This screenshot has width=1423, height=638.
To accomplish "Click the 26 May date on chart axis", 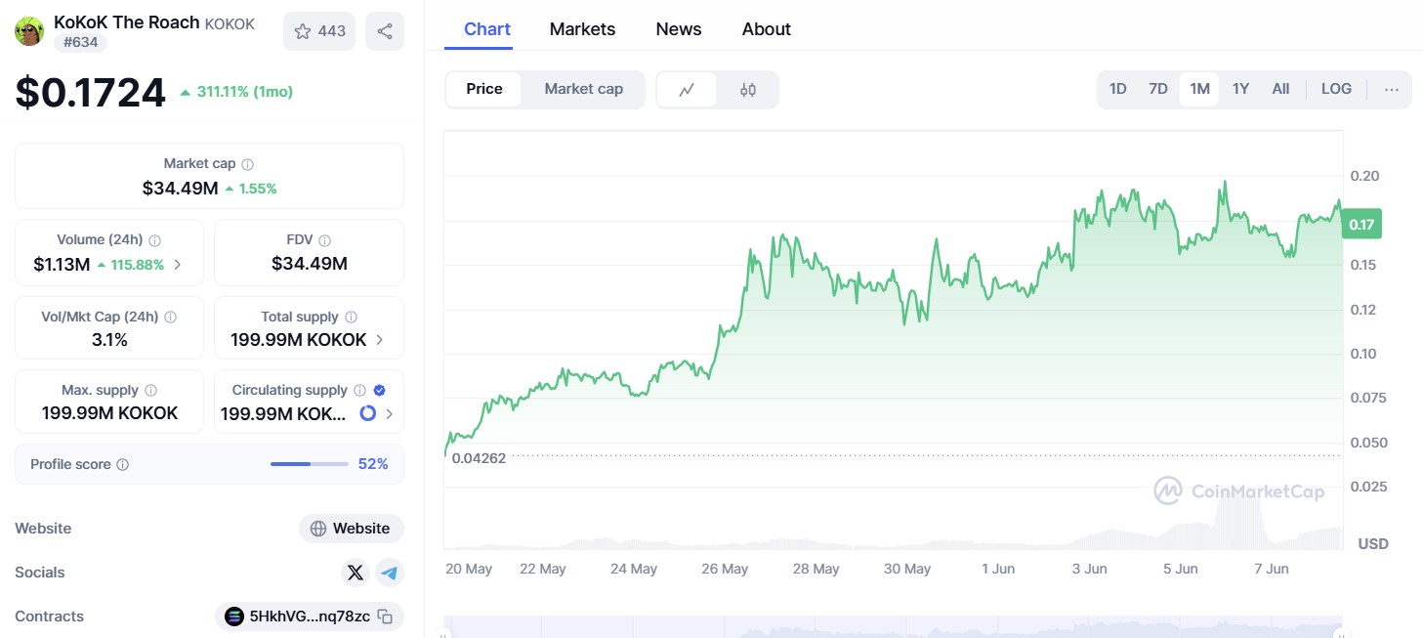I will pos(725,569).
